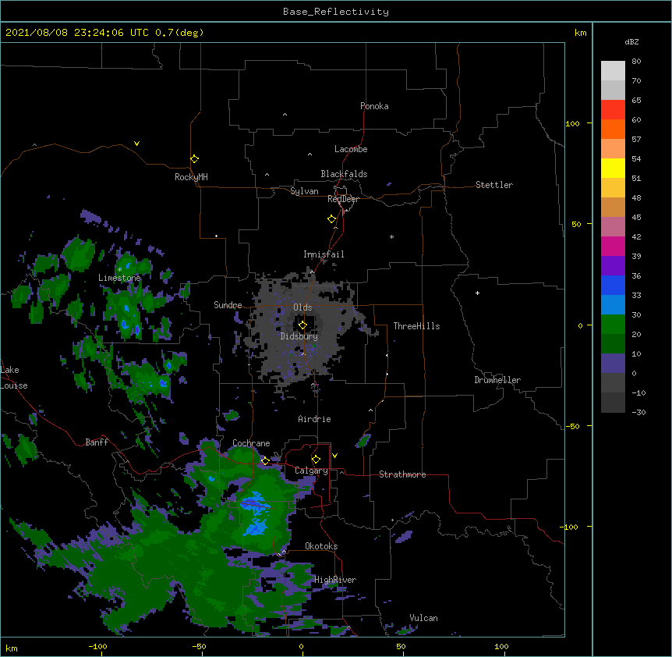Image resolution: width=672 pixels, height=657 pixels.
Task: Click the yellow 54 dBZ legend swatch
Action: pyautogui.click(x=613, y=168)
